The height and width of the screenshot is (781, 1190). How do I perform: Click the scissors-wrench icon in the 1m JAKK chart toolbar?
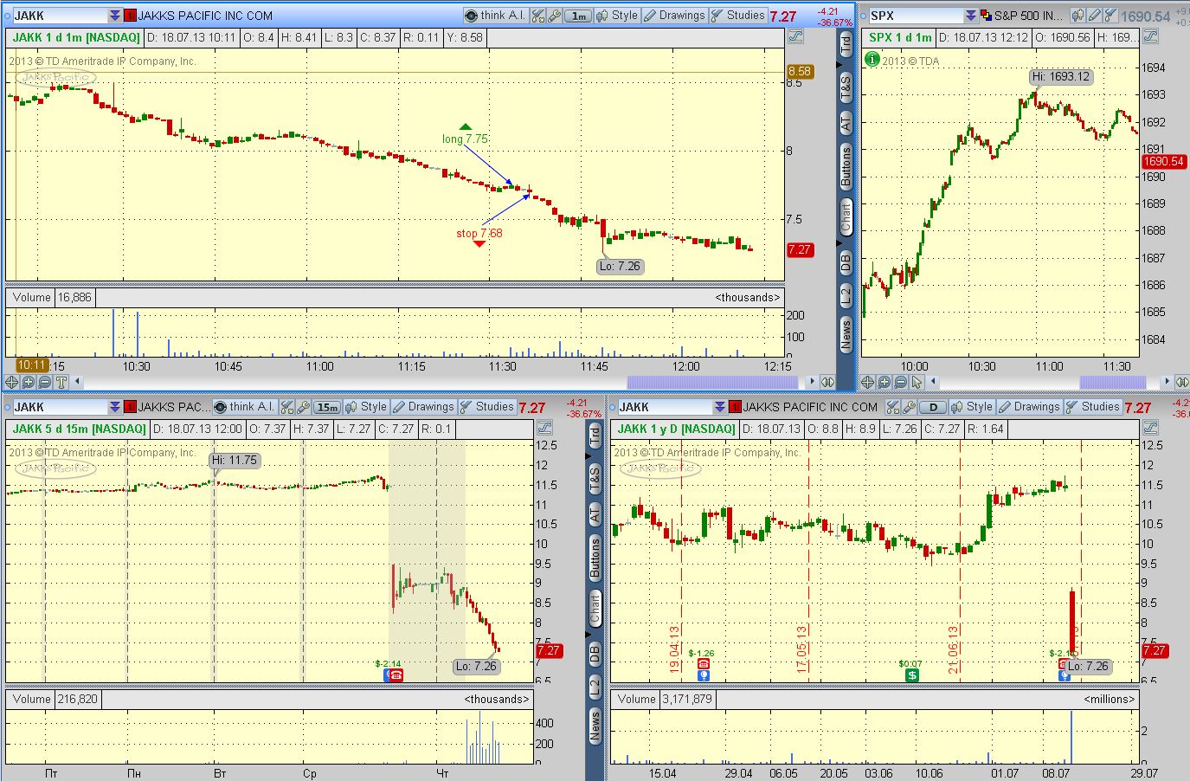point(538,16)
